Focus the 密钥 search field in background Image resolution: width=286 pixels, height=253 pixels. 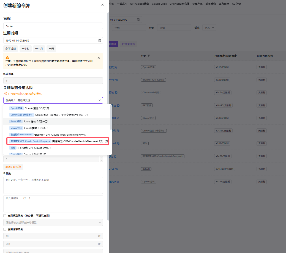tap(129, 28)
